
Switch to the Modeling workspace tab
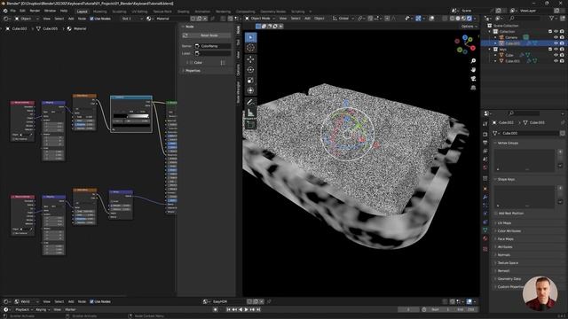coord(99,12)
